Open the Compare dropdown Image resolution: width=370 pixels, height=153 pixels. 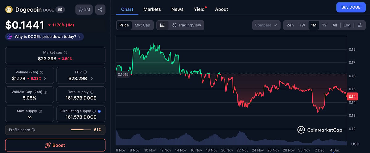pos(266,25)
